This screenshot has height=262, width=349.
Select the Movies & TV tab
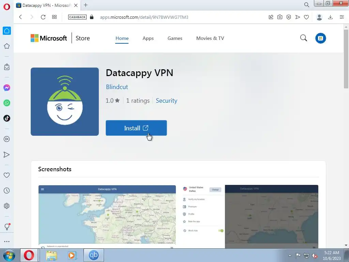(210, 38)
